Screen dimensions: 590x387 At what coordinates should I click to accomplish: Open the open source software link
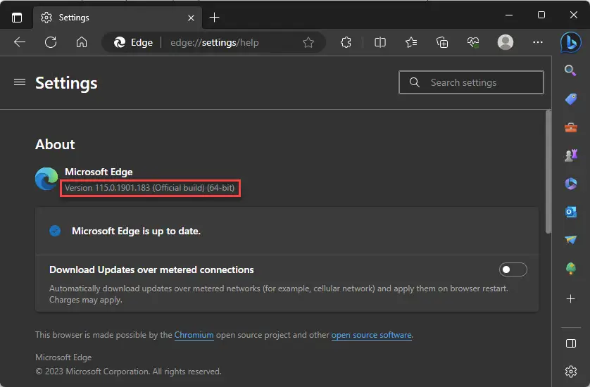coord(371,335)
